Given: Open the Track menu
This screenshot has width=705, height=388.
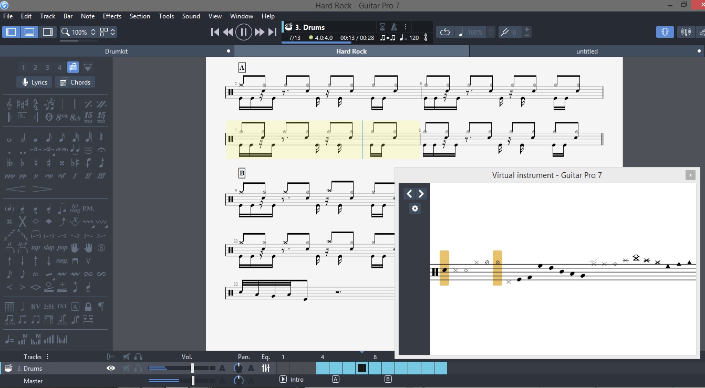Looking at the screenshot, I should pos(48,16).
